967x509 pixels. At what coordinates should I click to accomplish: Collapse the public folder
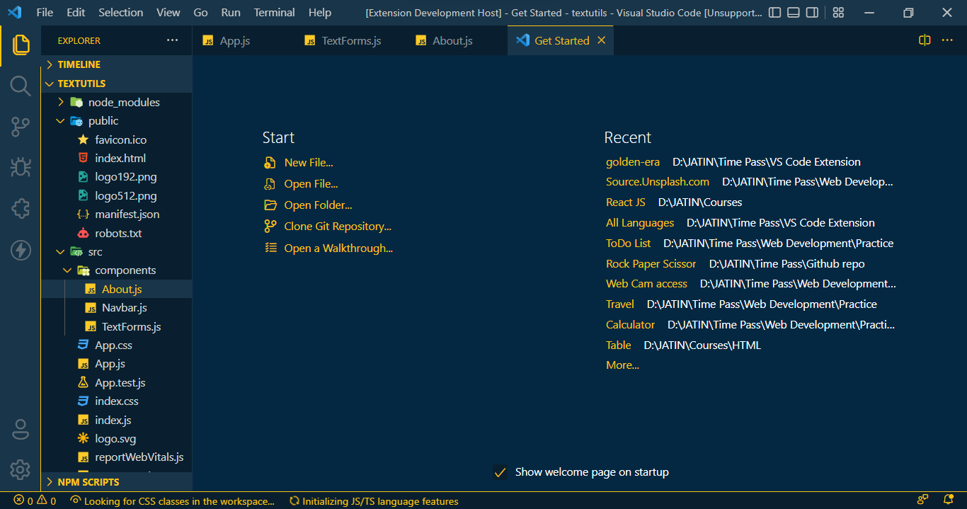click(x=116, y=121)
